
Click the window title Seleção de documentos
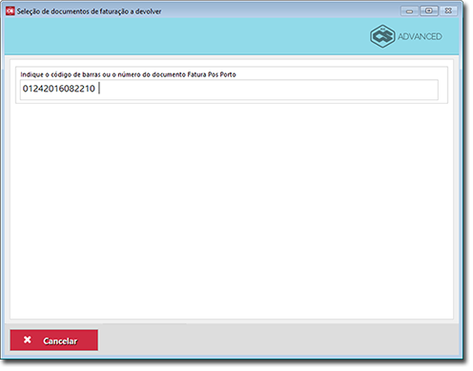click(89, 11)
